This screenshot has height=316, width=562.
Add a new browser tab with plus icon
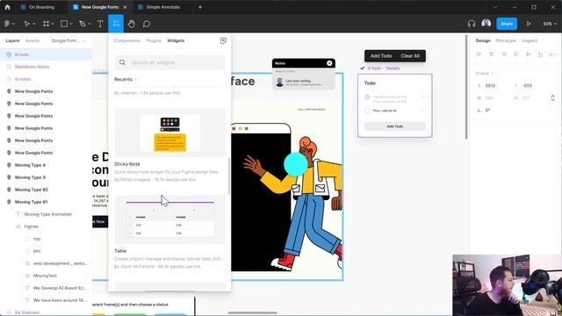pyautogui.click(x=200, y=7)
